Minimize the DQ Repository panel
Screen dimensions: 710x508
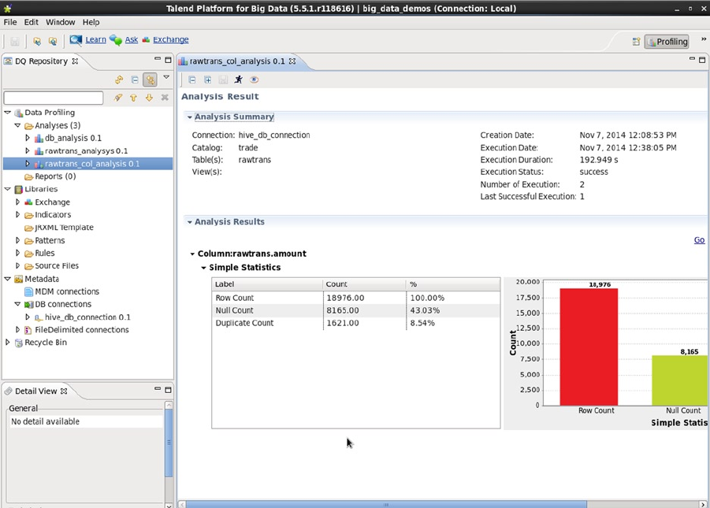tap(158, 59)
